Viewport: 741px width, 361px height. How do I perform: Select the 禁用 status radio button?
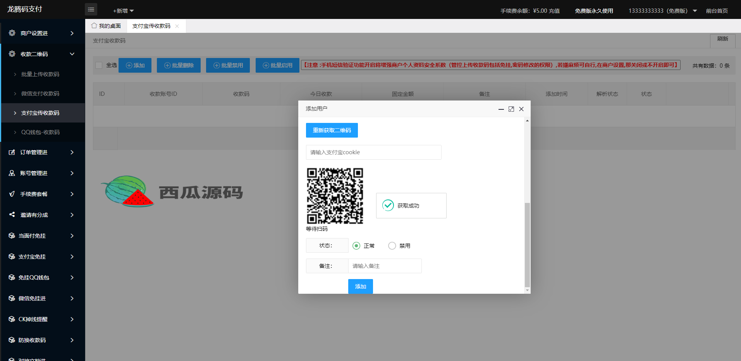click(x=392, y=246)
